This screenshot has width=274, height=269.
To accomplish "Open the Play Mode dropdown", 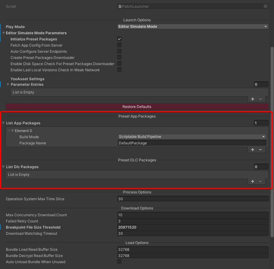I will 193,27.
